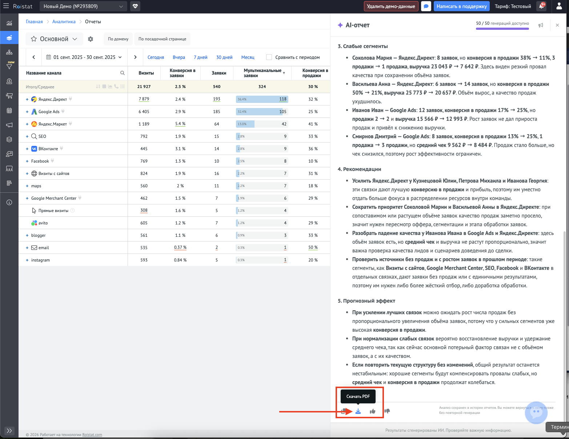Toggle favorite star on Основной report
This screenshot has width=569, height=439.
(34, 39)
